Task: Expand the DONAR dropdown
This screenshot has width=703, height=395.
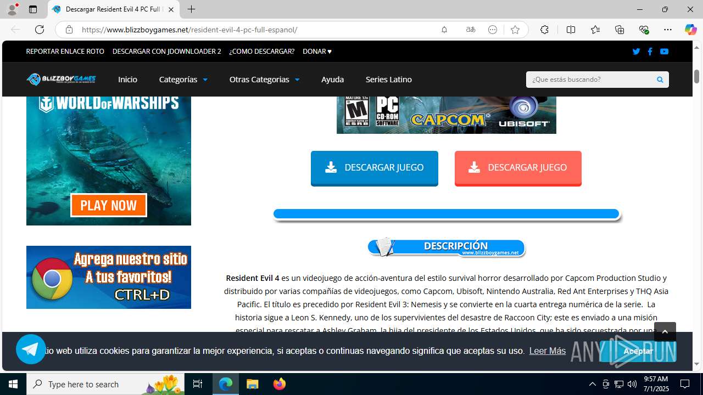Action: tap(317, 52)
